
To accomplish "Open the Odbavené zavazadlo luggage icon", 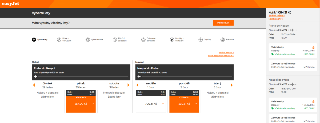I will point(144,40).
